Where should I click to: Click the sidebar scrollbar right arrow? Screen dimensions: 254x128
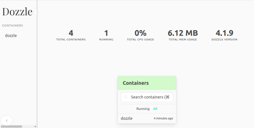pyautogui.click(x=35, y=127)
